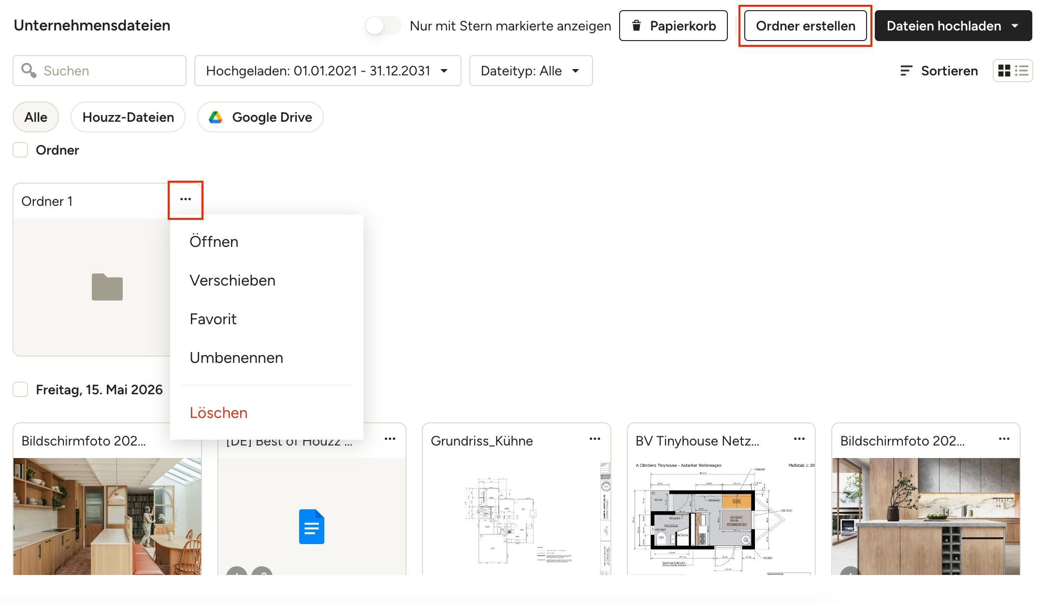The width and height of the screenshot is (1042, 603).
Task: Open the Dateityp: Alle dropdown
Action: 531,71
